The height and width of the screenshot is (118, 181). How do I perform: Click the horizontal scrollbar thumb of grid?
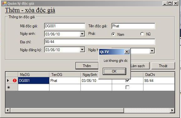click(67, 110)
